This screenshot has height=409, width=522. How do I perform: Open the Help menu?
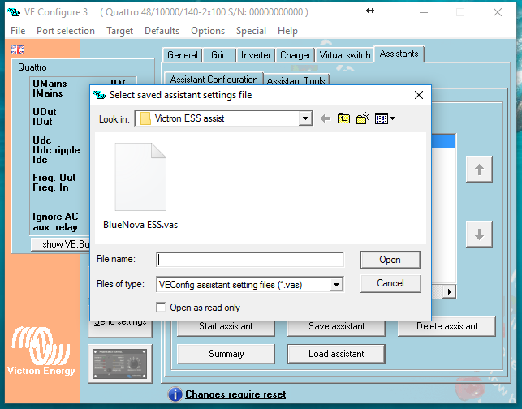[x=287, y=31]
